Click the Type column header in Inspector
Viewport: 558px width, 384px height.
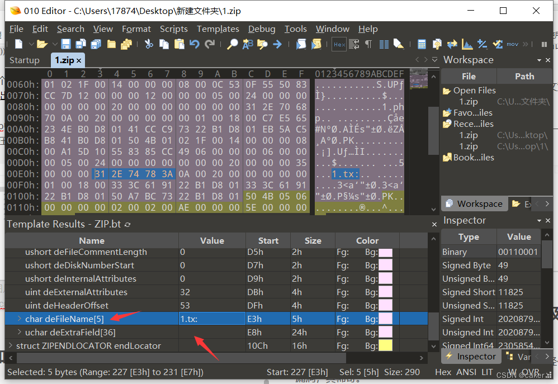[469, 236]
